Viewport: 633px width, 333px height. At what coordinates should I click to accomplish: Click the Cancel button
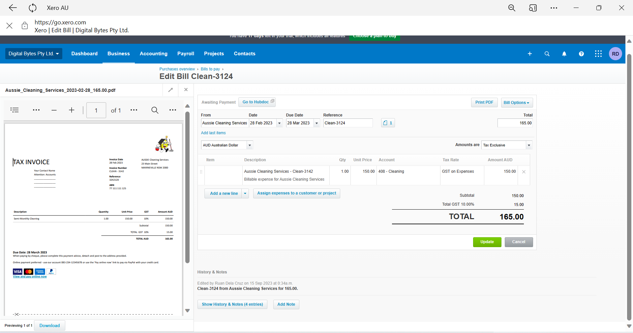click(x=519, y=242)
